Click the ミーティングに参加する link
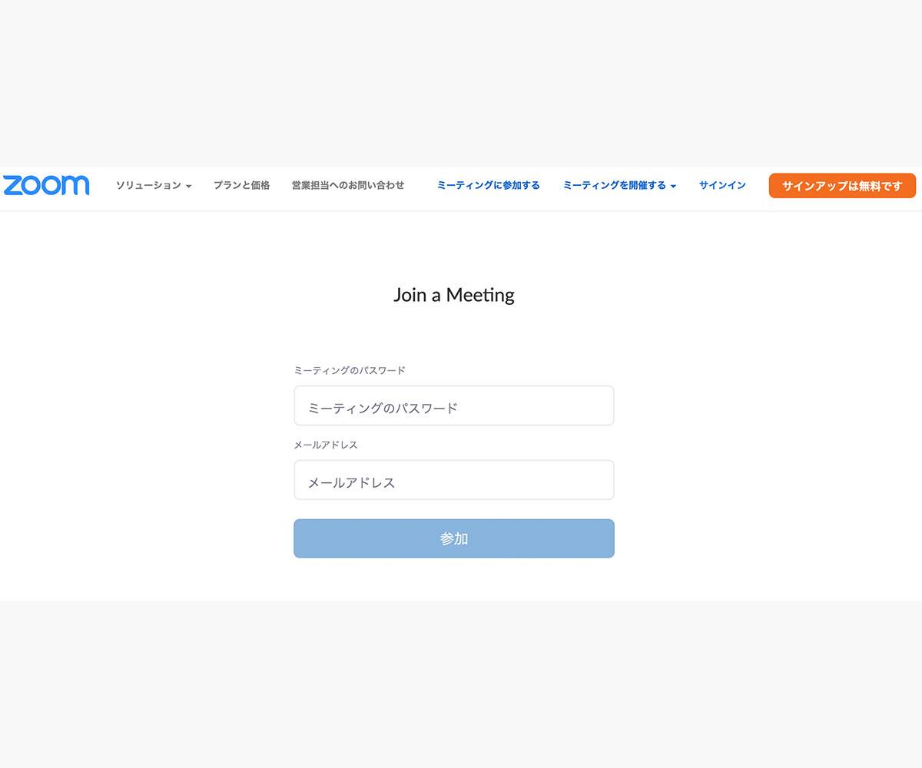 pos(488,185)
